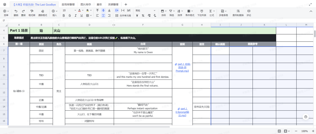This screenshot has width=316, height=134.
Task: Click the formula sigma icon
Action: [x=211, y=11]
